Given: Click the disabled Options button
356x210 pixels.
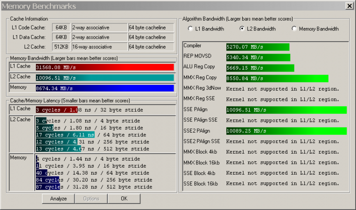Looking at the screenshot, I should (91, 199).
